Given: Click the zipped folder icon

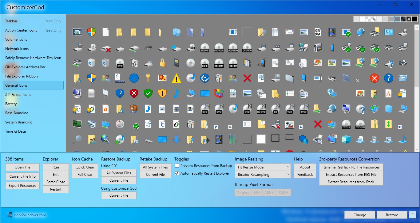Looking at the screenshot, I should click(374, 124).
